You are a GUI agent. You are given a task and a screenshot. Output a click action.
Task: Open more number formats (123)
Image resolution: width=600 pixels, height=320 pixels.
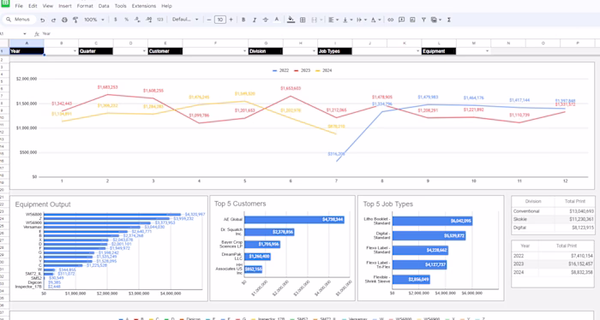[x=160, y=20]
